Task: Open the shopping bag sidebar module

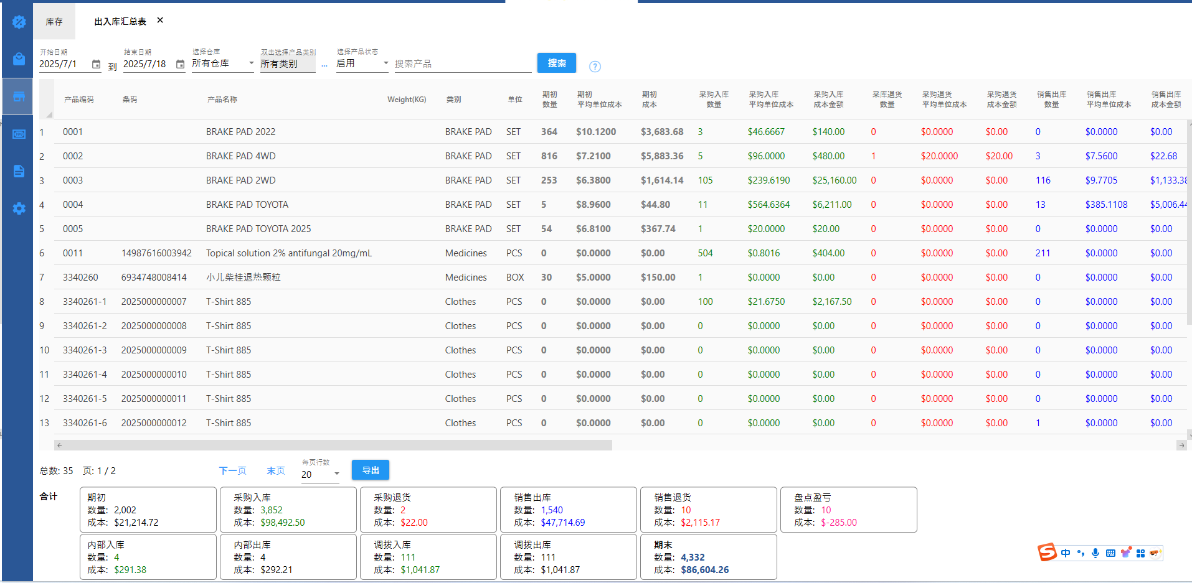Action: click(x=19, y=59)
